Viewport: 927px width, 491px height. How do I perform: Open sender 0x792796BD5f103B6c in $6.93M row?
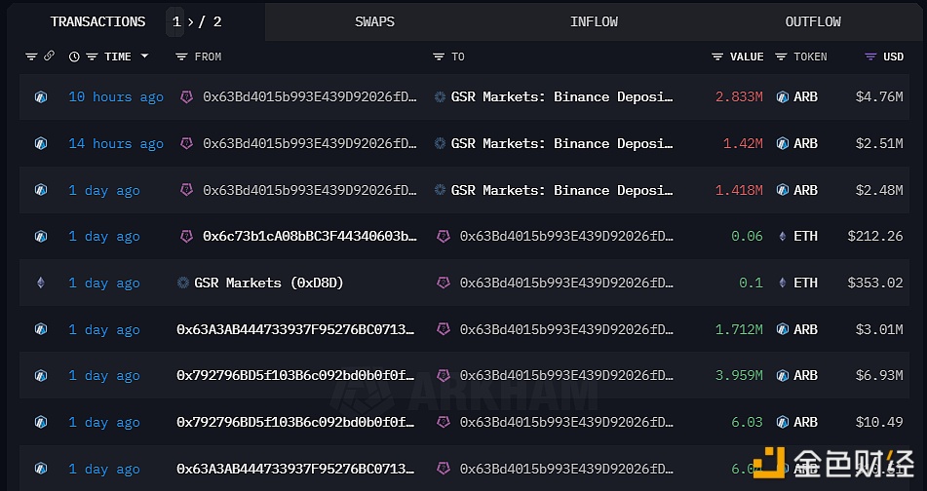point(295,376)
